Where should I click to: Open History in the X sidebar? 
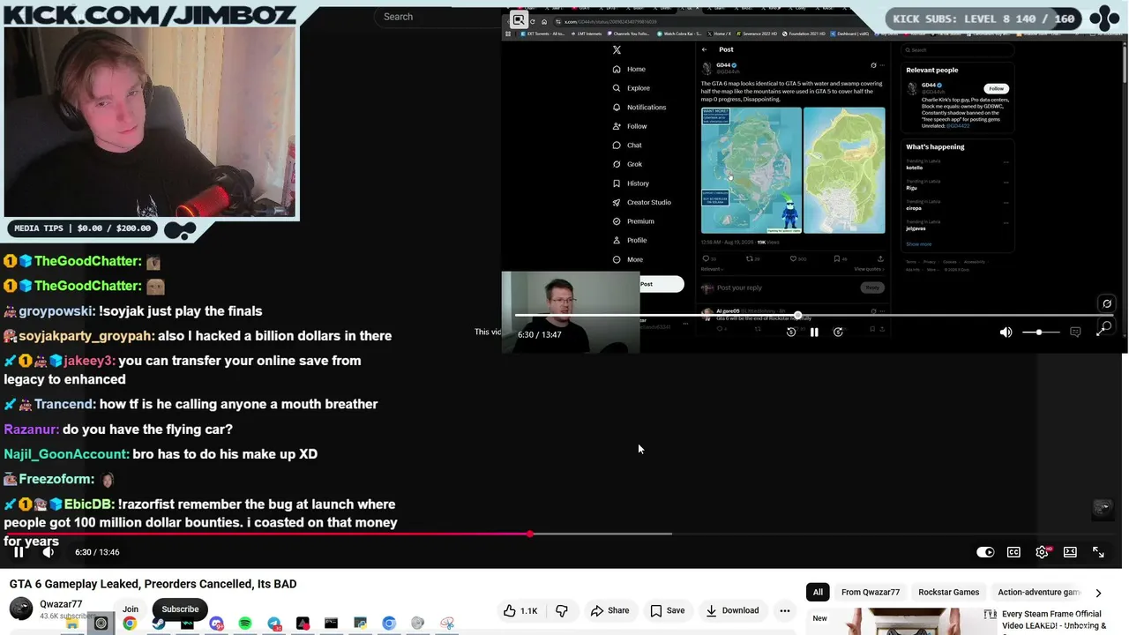(631, 183)
